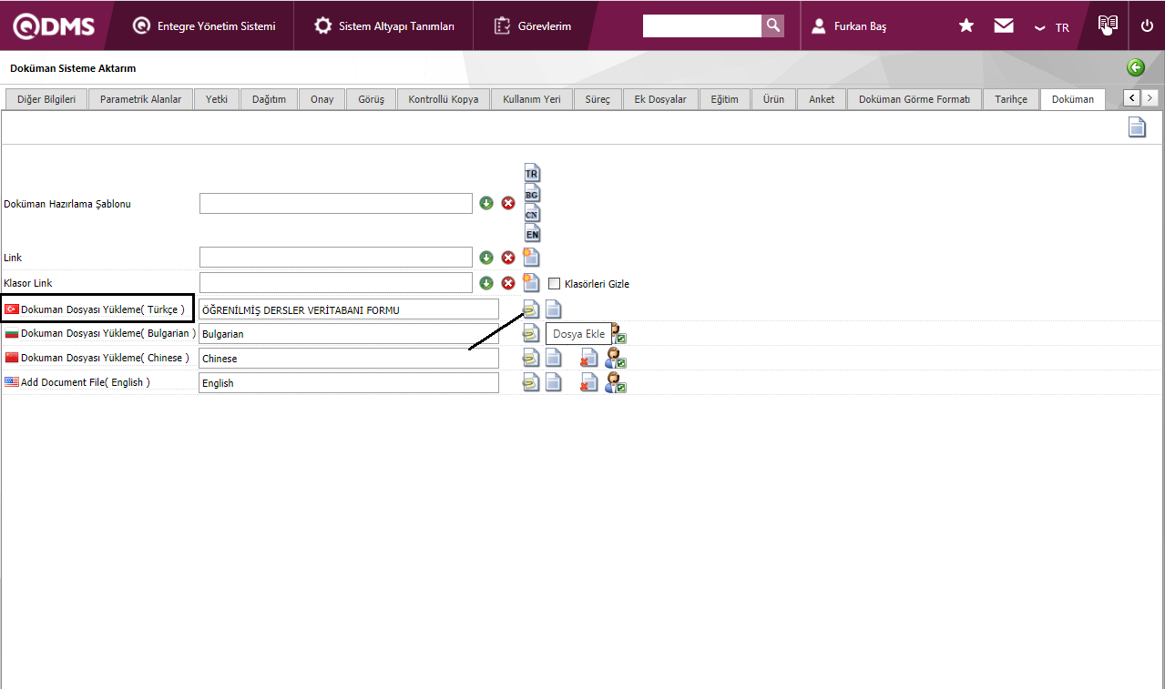1165x689 pixels.
Task: Click the QDMS logo
Action: point(54,25)
